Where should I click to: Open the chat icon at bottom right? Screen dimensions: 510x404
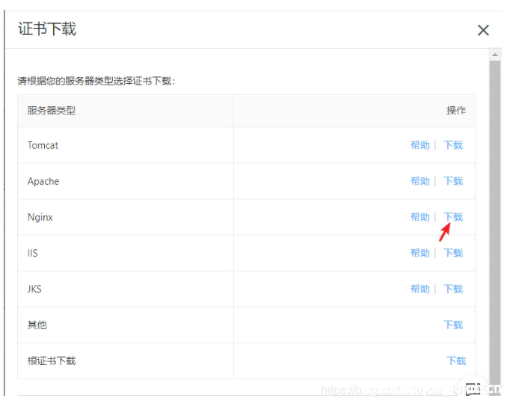coord(473,388)
